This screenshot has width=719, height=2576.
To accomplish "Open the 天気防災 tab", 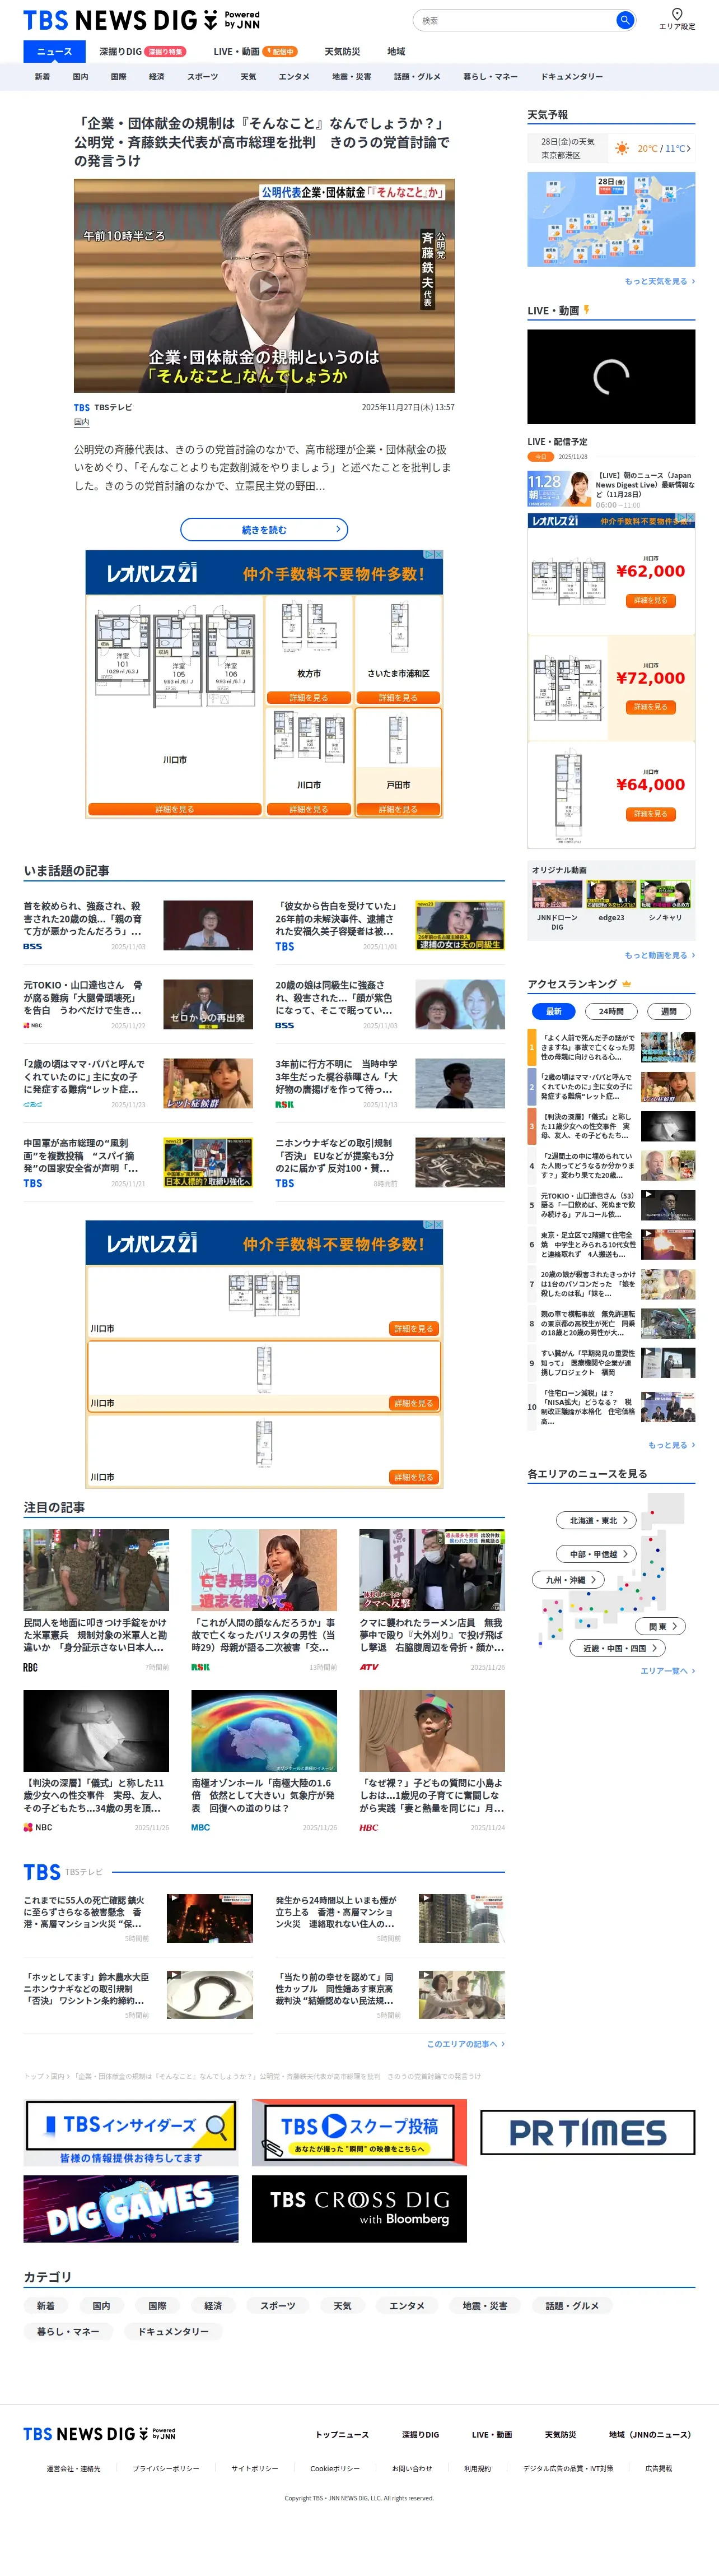I will pos(342,51).
